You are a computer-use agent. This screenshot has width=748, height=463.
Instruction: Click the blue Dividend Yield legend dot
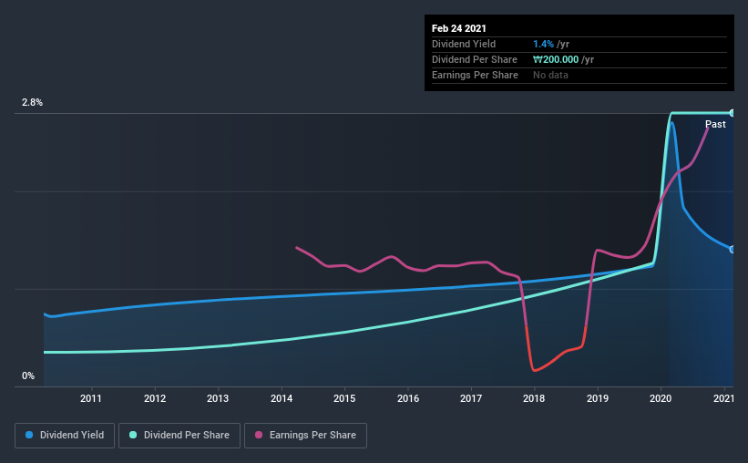(29, 435)
